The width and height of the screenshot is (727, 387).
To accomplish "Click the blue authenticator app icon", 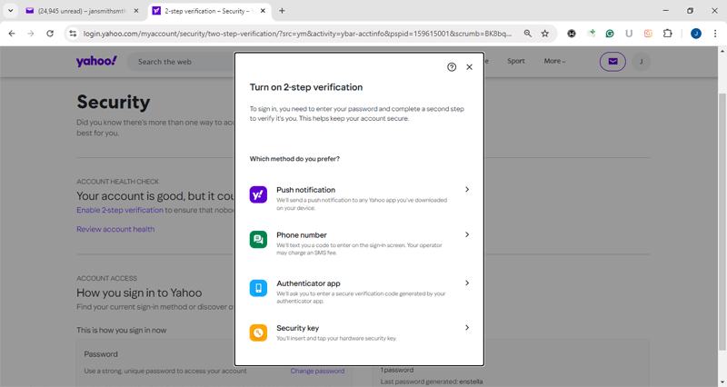I will tap(258, 288).
